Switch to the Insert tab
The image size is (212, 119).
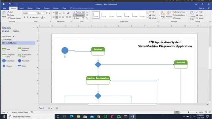(x=22, y=8)
